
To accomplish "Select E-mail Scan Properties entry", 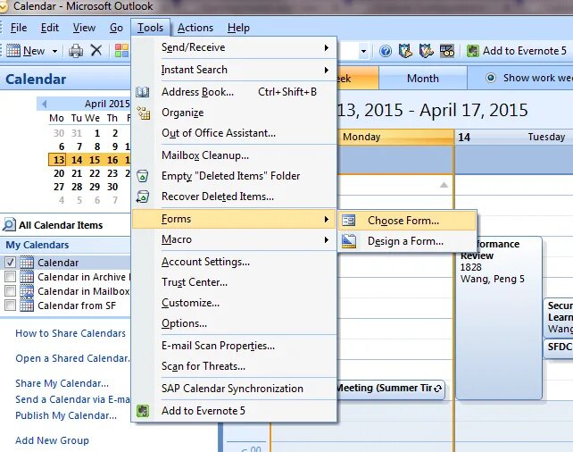I will (x=234, y=346).
